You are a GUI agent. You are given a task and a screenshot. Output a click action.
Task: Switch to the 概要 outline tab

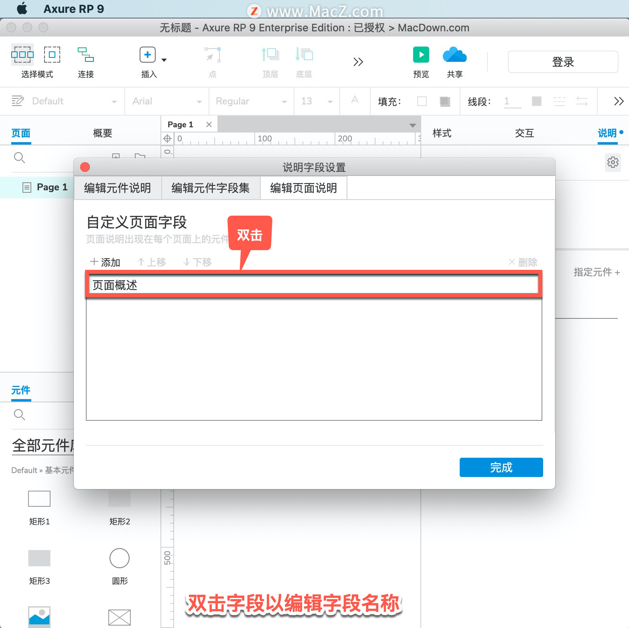(103, 133)
